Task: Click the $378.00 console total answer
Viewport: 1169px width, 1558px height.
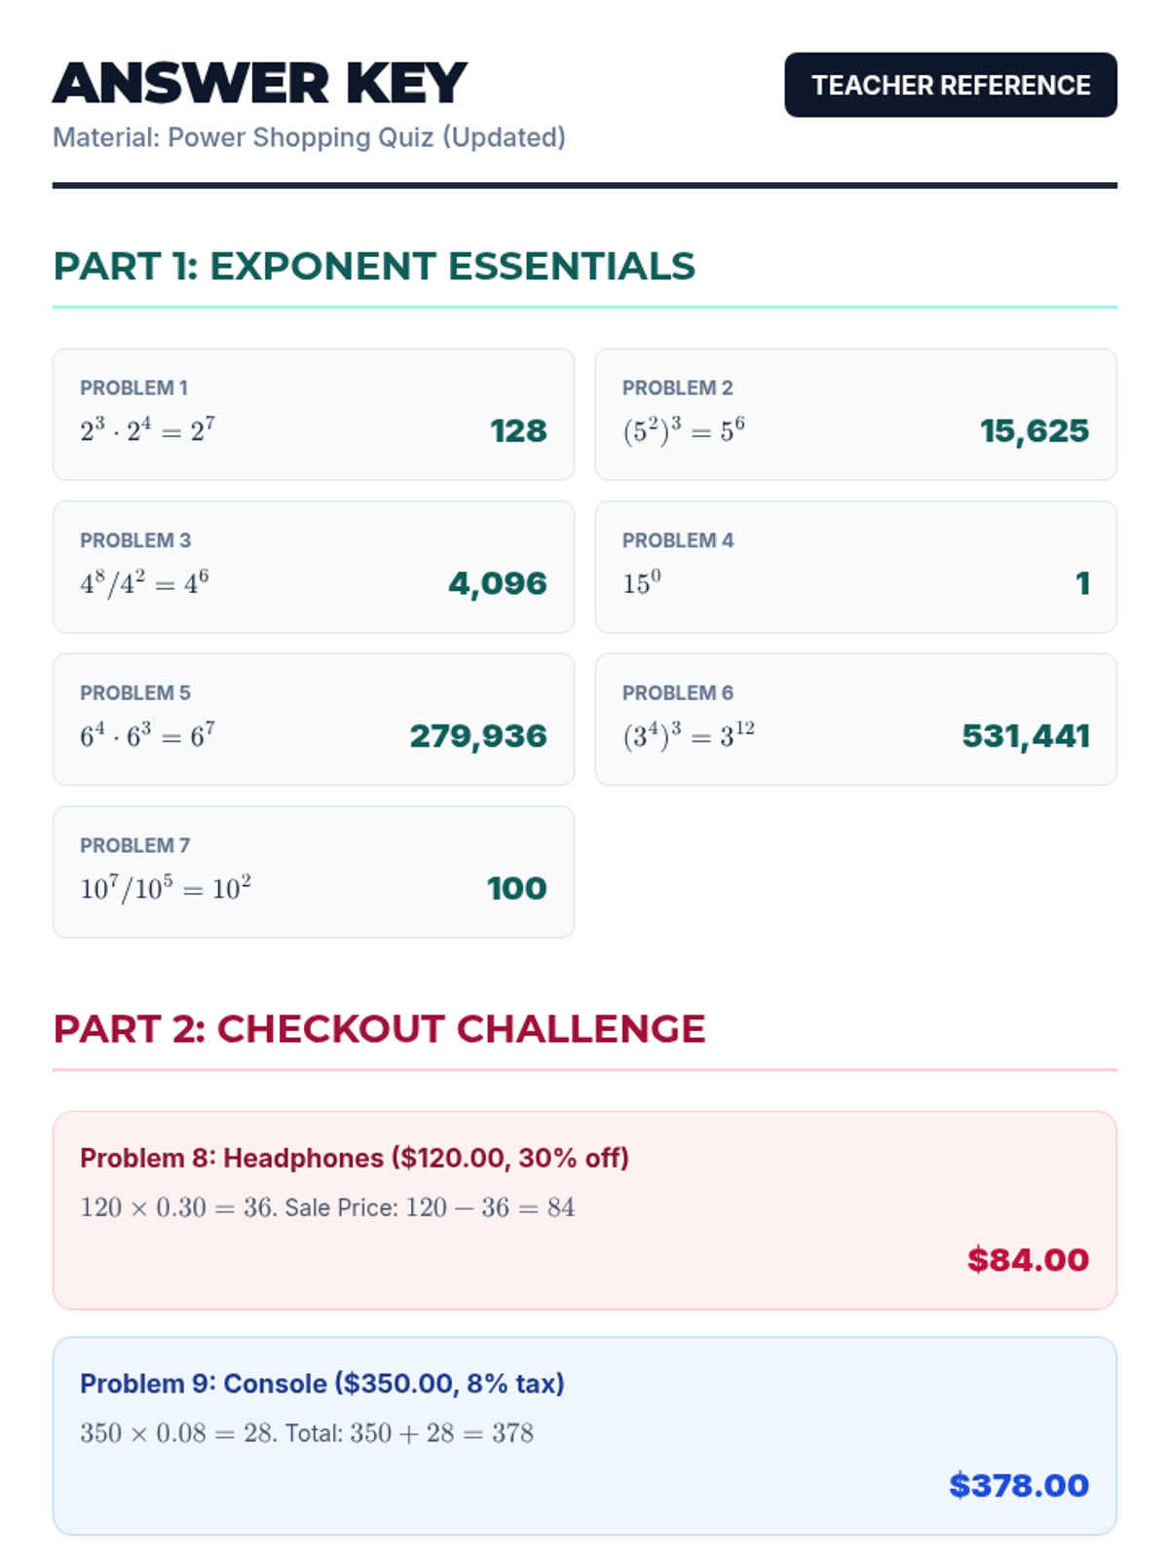Action: [1018, 1485]
